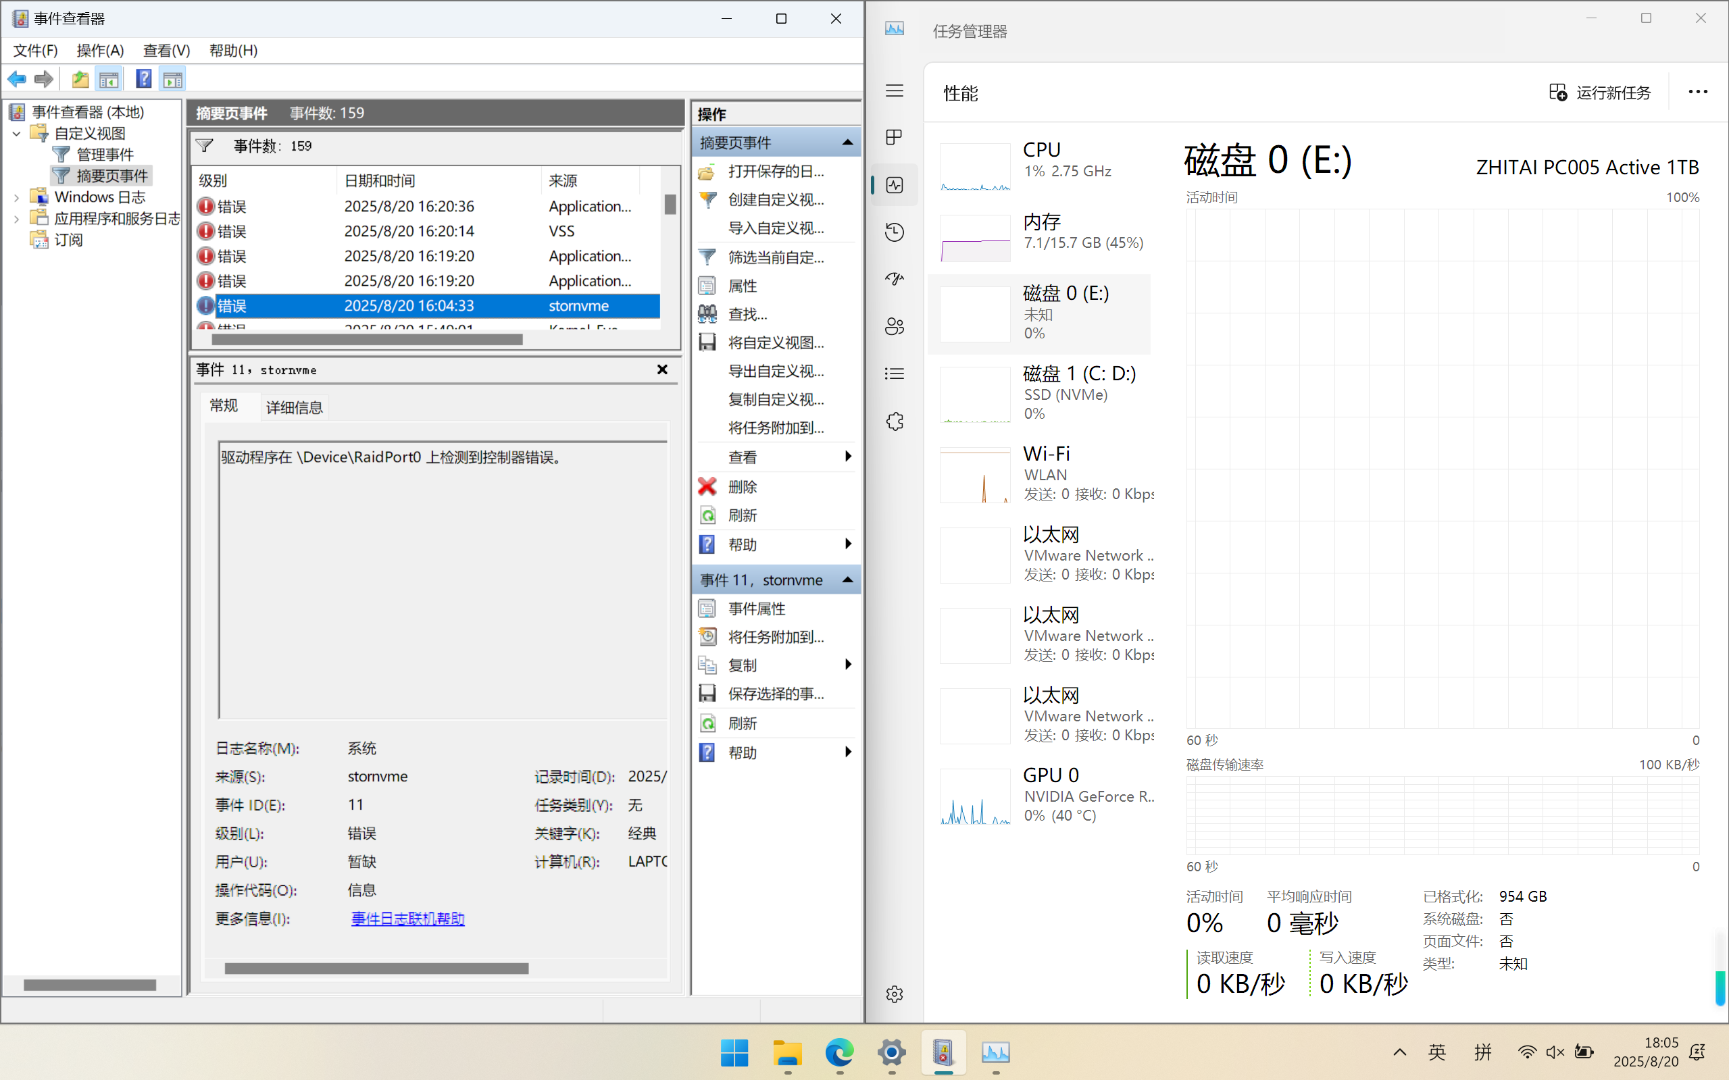Expand 应用程序和服务日志 tree node
This screenshot has height=1080, width=1729.
(x=16, y=219)
